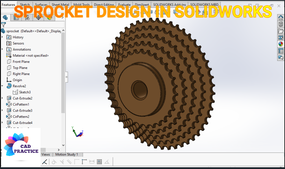
Task: Open the Custom Properties task pane icon
Action: pos(281,51)
